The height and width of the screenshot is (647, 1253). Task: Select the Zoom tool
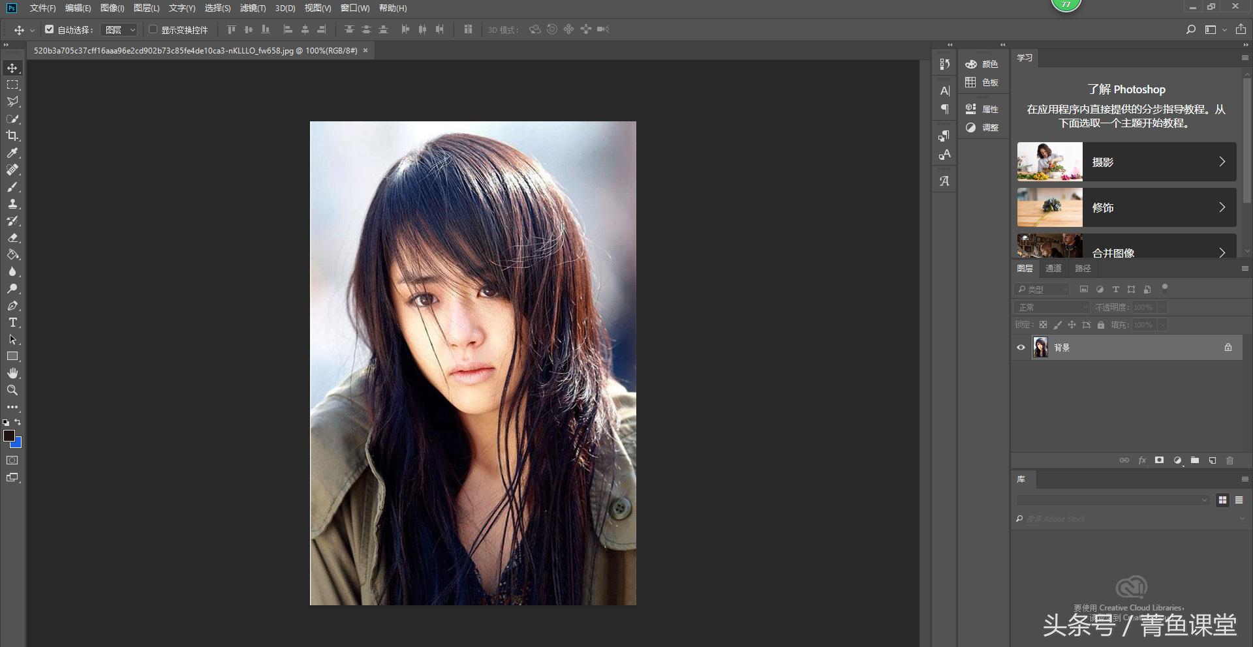coord(12,390)
